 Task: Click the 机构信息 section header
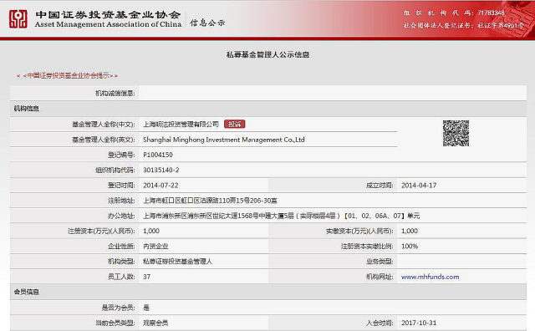coord(27,109)
